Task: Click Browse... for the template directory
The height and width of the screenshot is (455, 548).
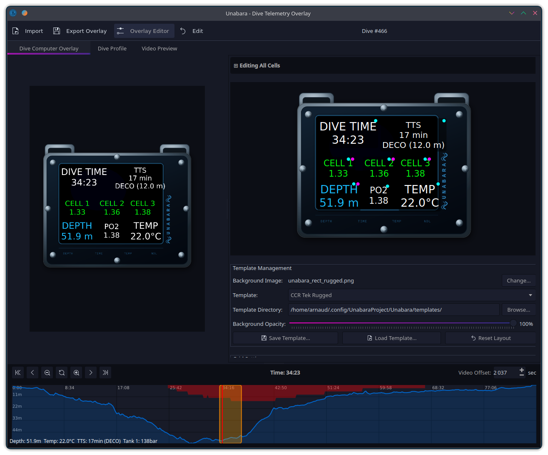Action: (518, 310)
